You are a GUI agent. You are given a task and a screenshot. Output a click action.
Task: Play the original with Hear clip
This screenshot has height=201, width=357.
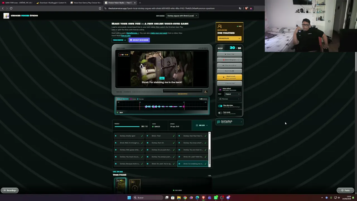[230, 54]
